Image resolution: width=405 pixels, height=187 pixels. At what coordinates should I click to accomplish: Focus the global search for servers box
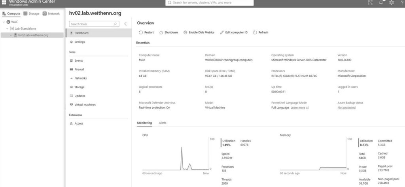tap(210, 3)
